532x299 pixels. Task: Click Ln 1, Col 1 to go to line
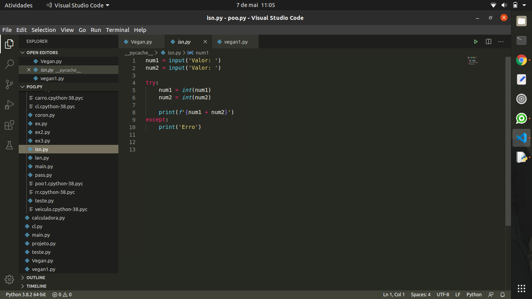click(x=393, y=294)
